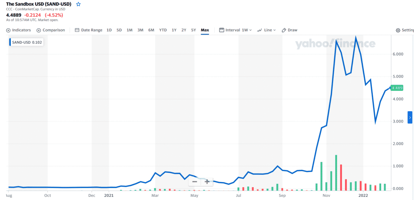414x200 pixels.
Task: Click the Aug x-axis label
Action: (9, 196)
